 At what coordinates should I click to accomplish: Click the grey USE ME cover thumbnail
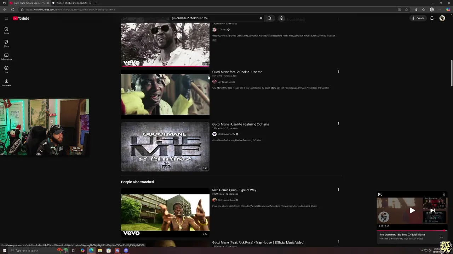165,147
